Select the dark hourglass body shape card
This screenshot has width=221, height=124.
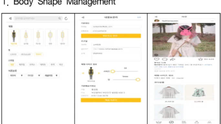tap(14, 37)
